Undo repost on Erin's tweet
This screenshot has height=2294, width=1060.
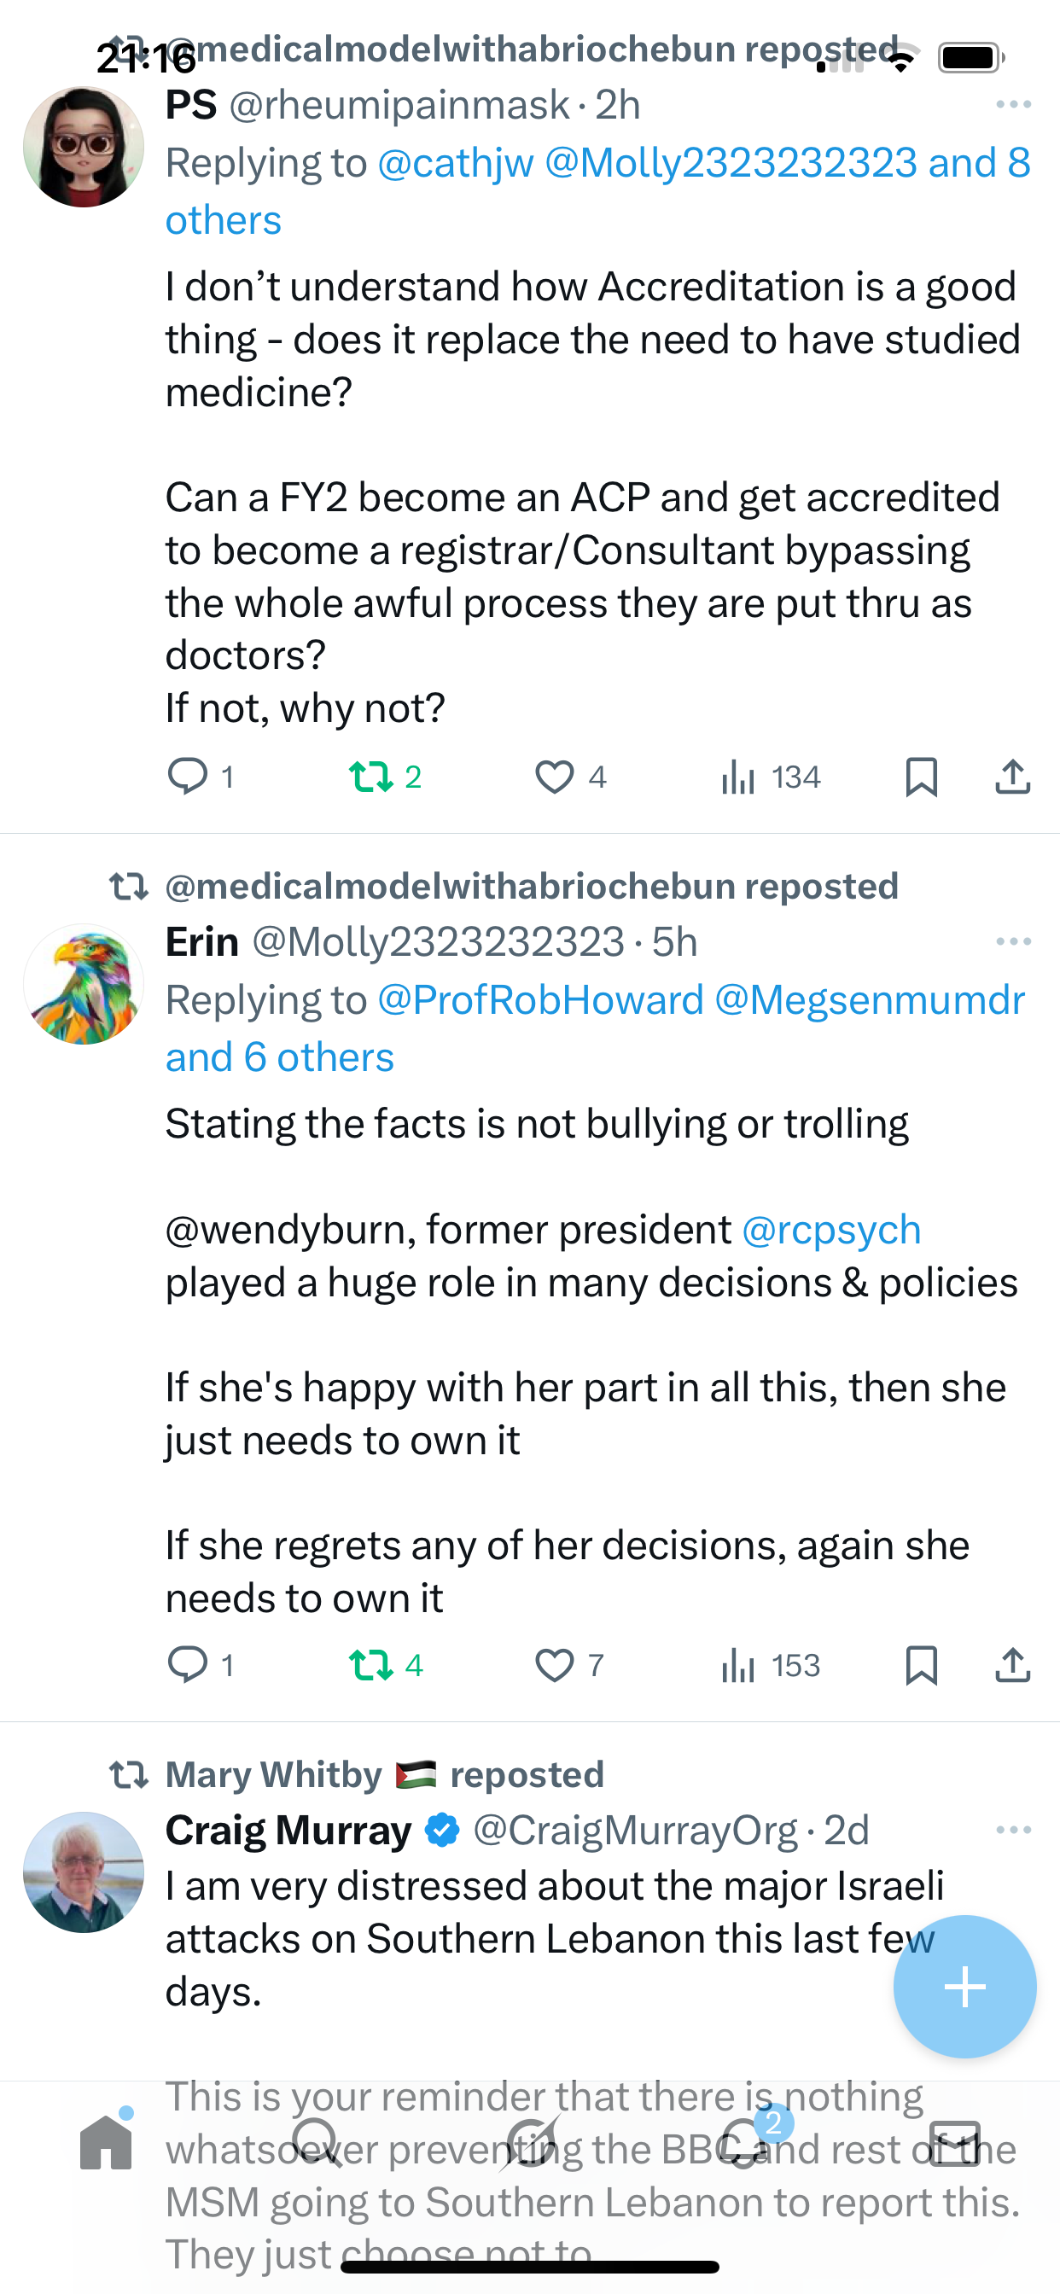371,1664
